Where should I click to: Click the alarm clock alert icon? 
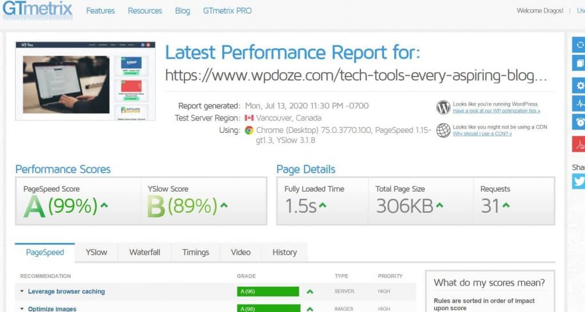(579, 121)
